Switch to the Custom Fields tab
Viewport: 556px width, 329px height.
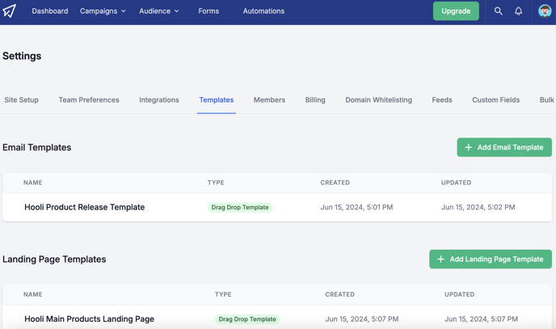click(495, 100)
